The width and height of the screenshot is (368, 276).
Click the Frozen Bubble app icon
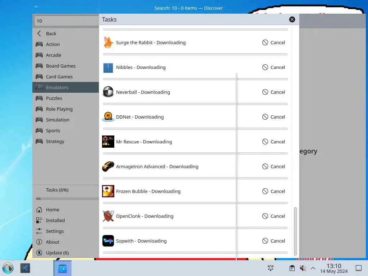point(108,191)
